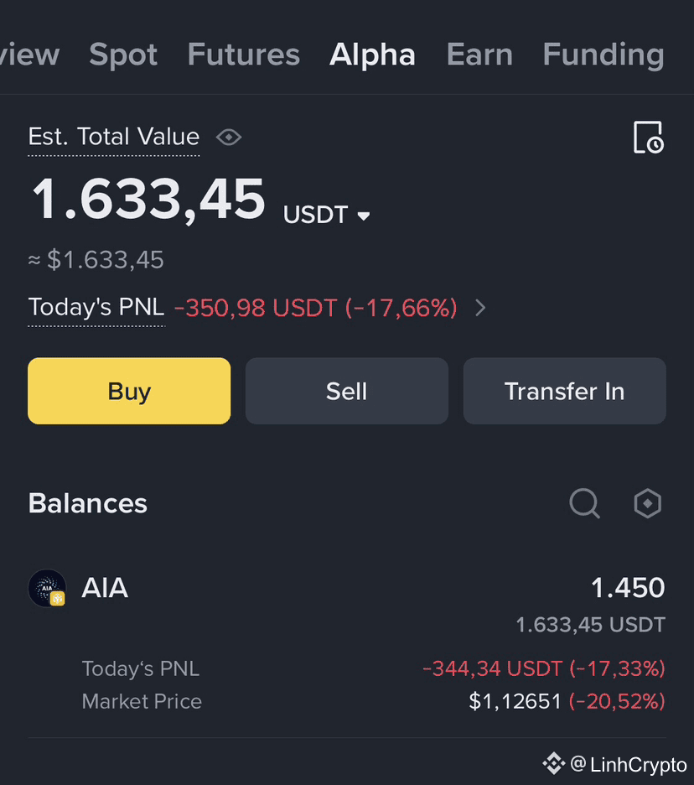This screenshot has height=785, width=694.
Task: Open the partially visible Overview tab
Action: pyautogui.click(x=29, y=55)
